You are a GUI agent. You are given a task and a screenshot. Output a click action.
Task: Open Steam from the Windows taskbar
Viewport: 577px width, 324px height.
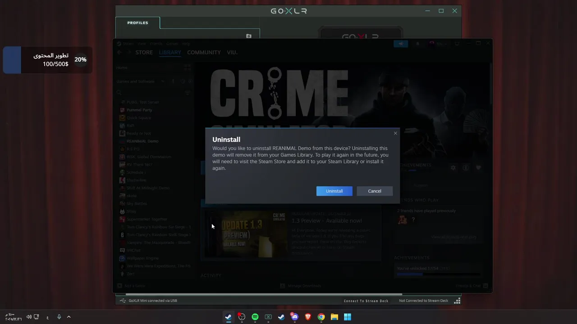[229, 317]
